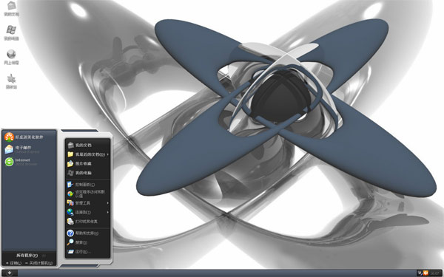Expand the 连接到 submenu arrow
The width and height of the screenshot is (444, 277).
pos(108,212)
